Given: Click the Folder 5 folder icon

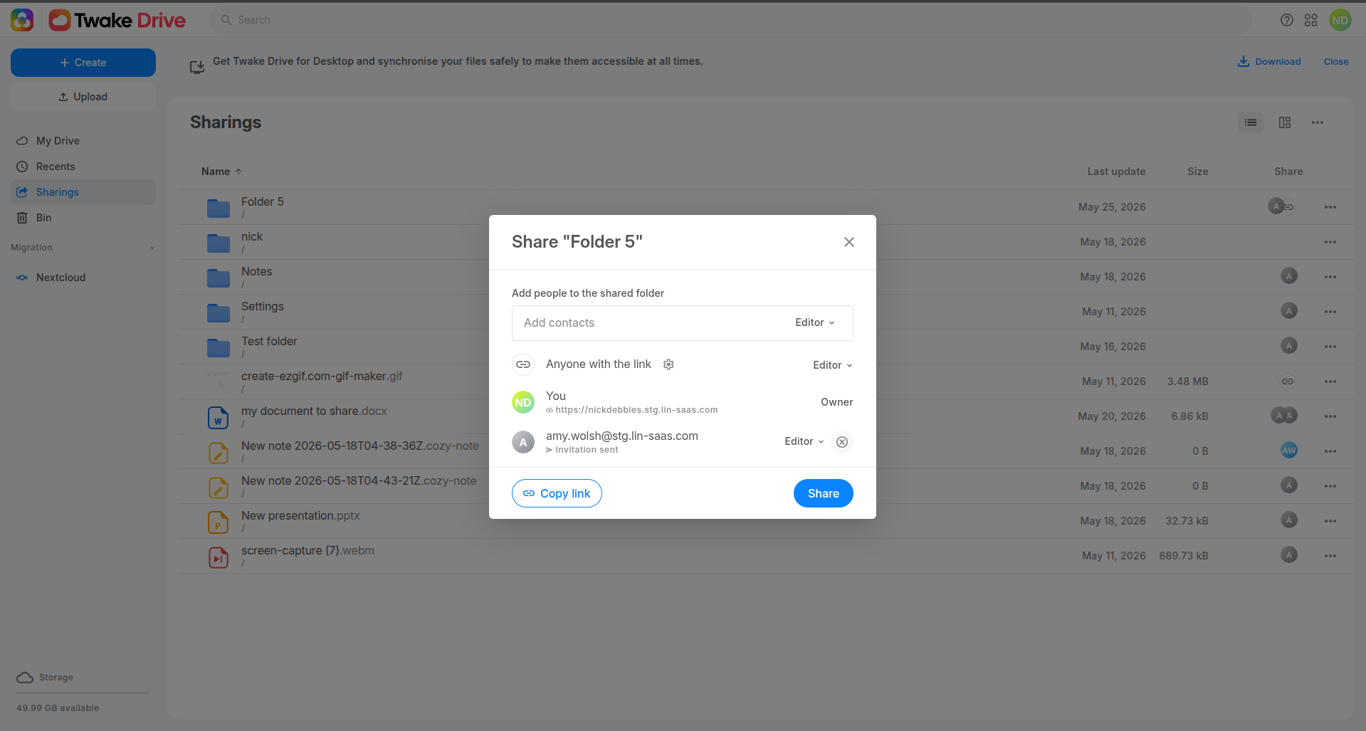Looking at the screenshot, I should pos(218,208).
